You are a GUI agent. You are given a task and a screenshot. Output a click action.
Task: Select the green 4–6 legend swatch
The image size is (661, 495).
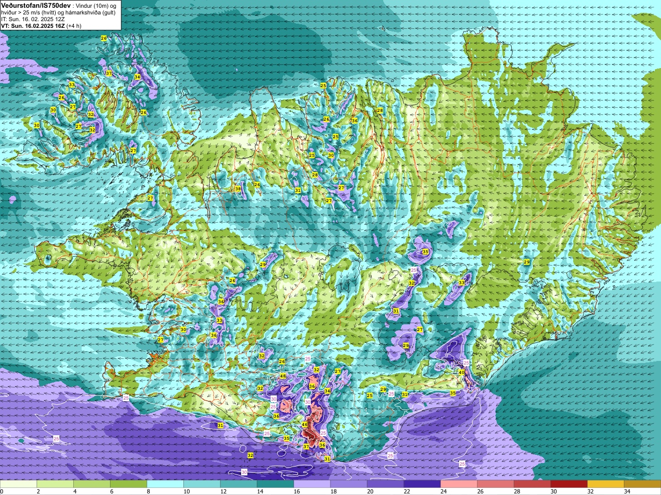pyautogui.click(x=92, y=484)
